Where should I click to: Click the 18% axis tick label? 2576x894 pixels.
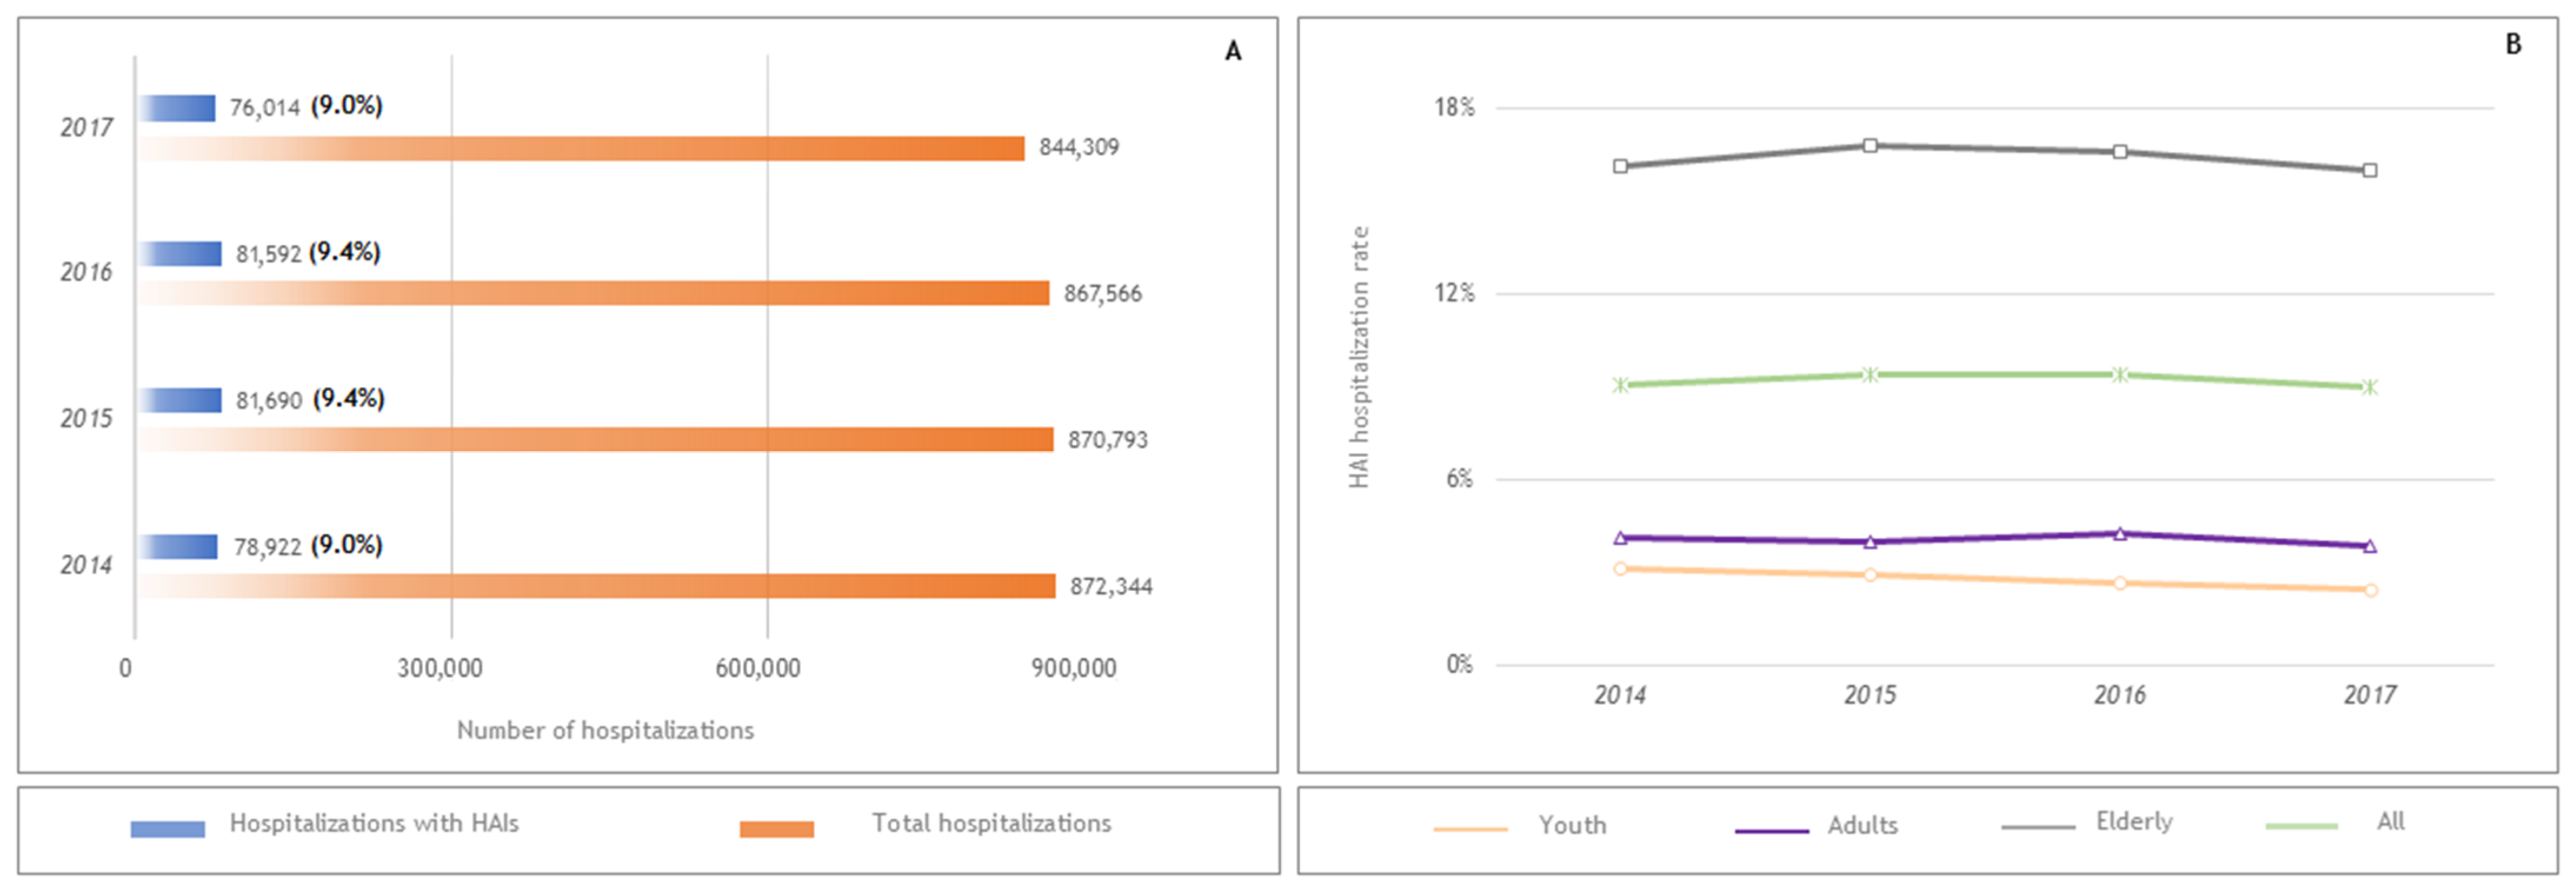coord(1454,108)
